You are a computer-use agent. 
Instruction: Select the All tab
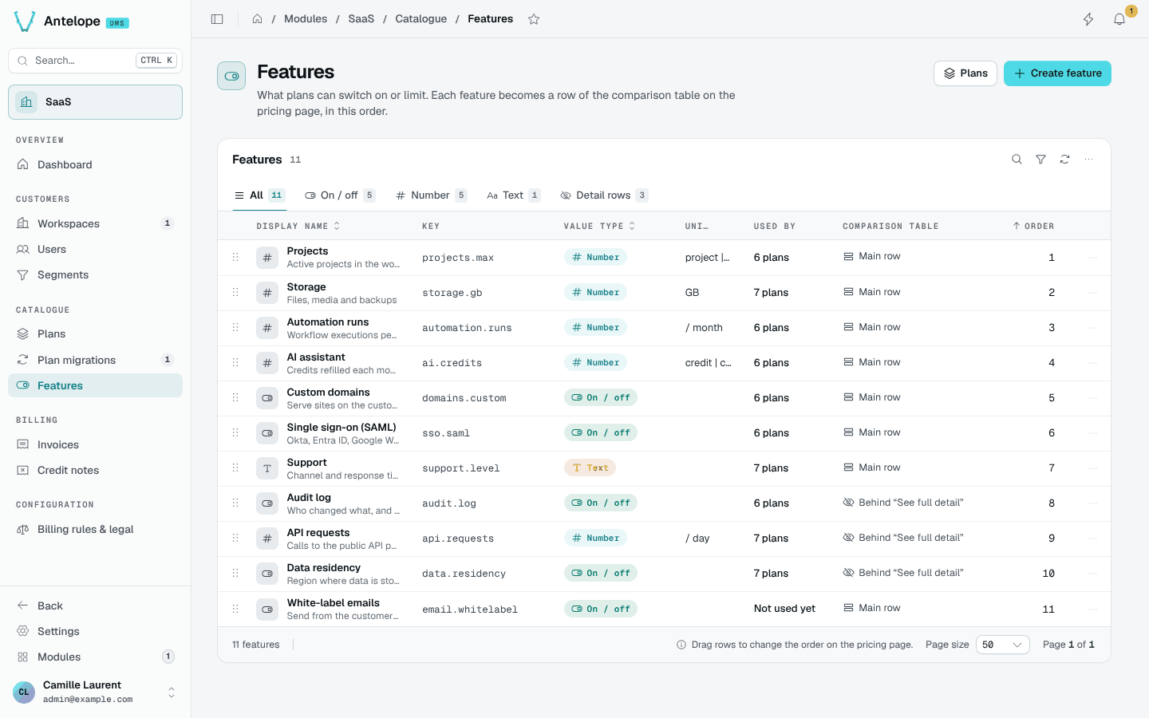[259, 195]
